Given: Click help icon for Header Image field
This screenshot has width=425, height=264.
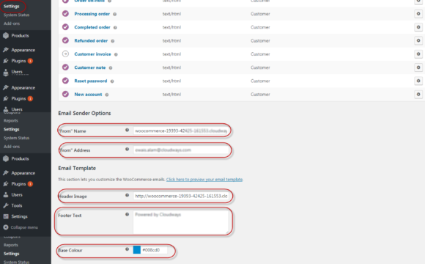Looking at the screenshot, I should pos(127,195).
